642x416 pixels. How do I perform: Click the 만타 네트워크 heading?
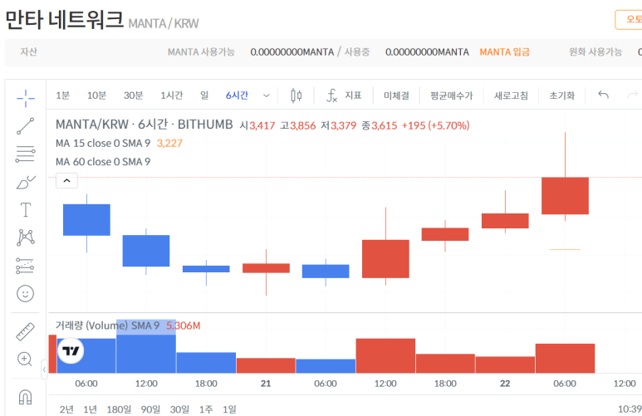(64, 19)
